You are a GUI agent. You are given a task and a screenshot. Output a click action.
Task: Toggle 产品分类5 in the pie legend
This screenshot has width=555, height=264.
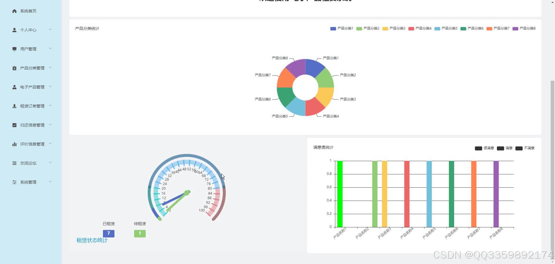pos(446,29)
